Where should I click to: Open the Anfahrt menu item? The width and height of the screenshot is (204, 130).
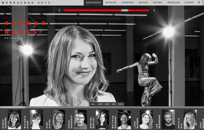[x=143, y=3]
